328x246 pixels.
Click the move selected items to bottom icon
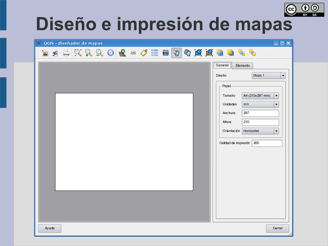[252, 53]
